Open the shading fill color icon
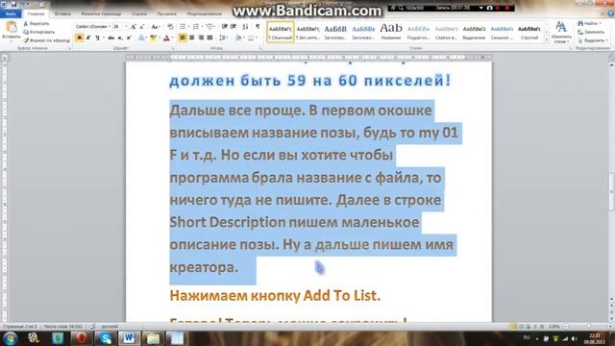 pos(238,37)
